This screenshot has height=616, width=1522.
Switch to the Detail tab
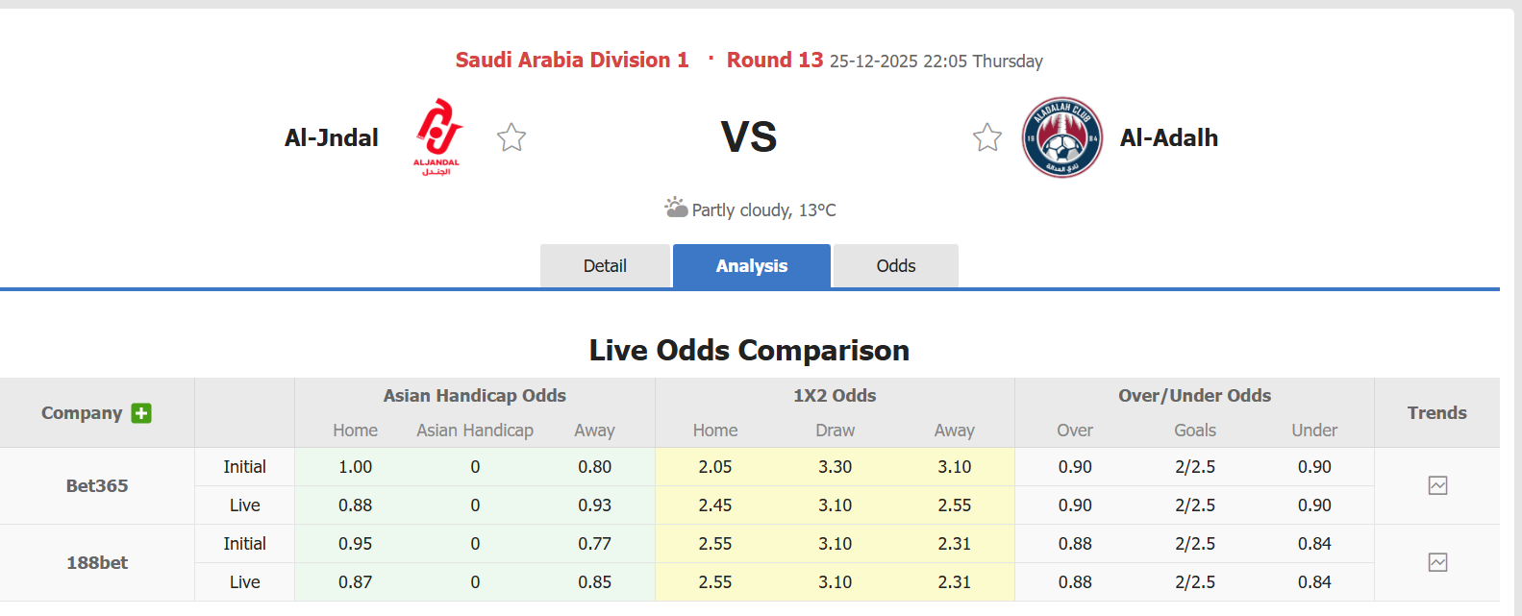coord(605,265)
